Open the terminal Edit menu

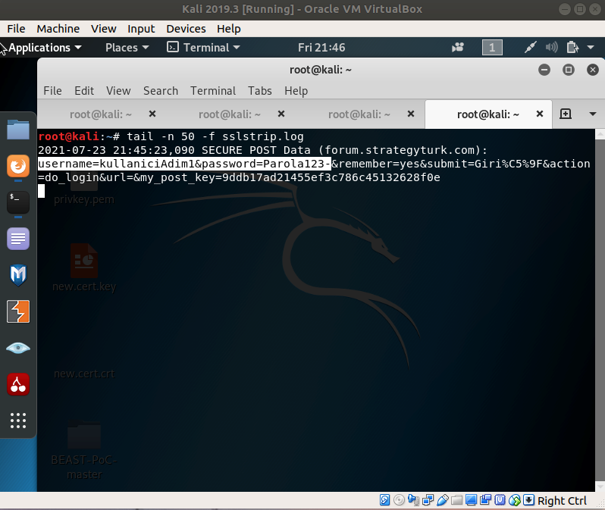click(x=84, y=91)
